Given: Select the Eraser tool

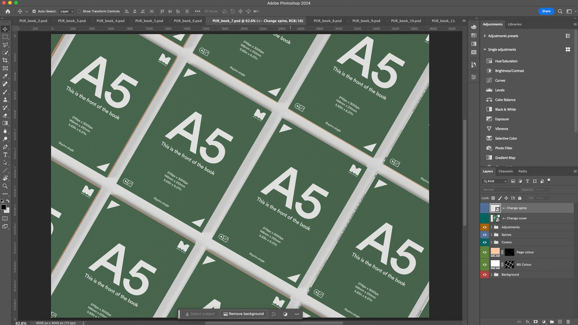Looking at the screenshot, I should (5, 116).
